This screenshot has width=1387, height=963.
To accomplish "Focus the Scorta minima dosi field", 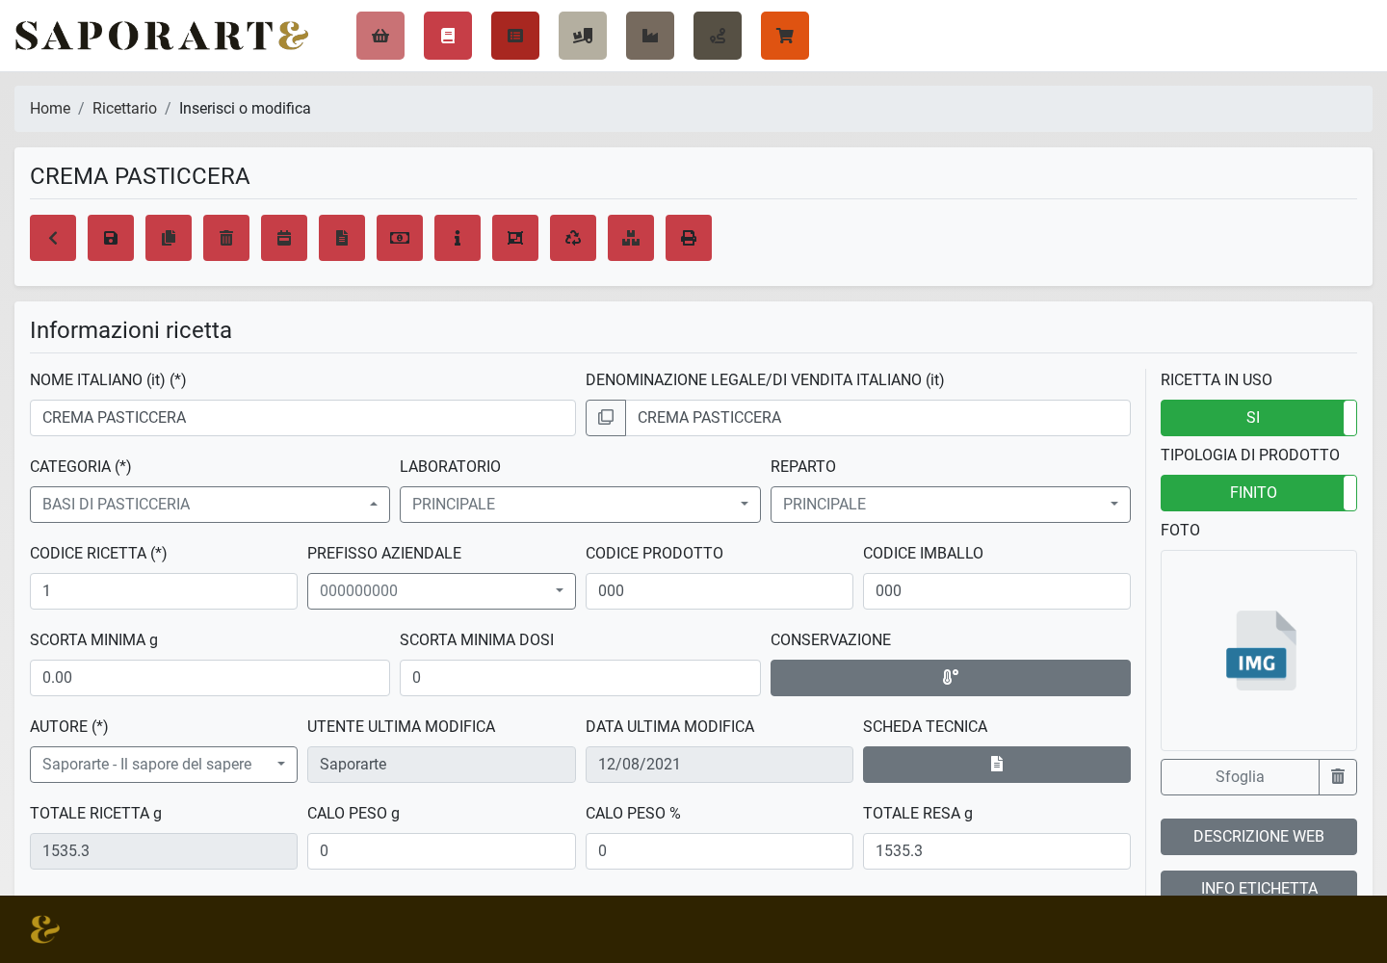I will pos(580,678).
